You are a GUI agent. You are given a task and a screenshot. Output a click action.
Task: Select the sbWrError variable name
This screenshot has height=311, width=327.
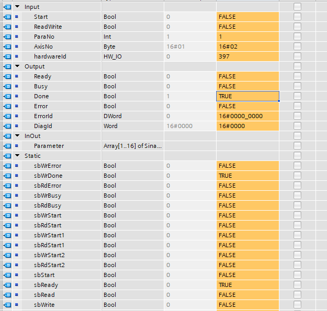[x=48, y=166]
